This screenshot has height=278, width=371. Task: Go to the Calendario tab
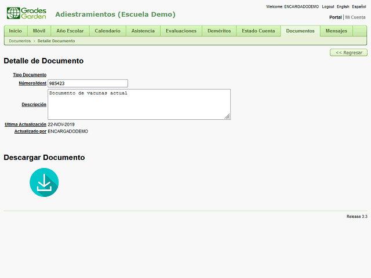coord(107,31)
